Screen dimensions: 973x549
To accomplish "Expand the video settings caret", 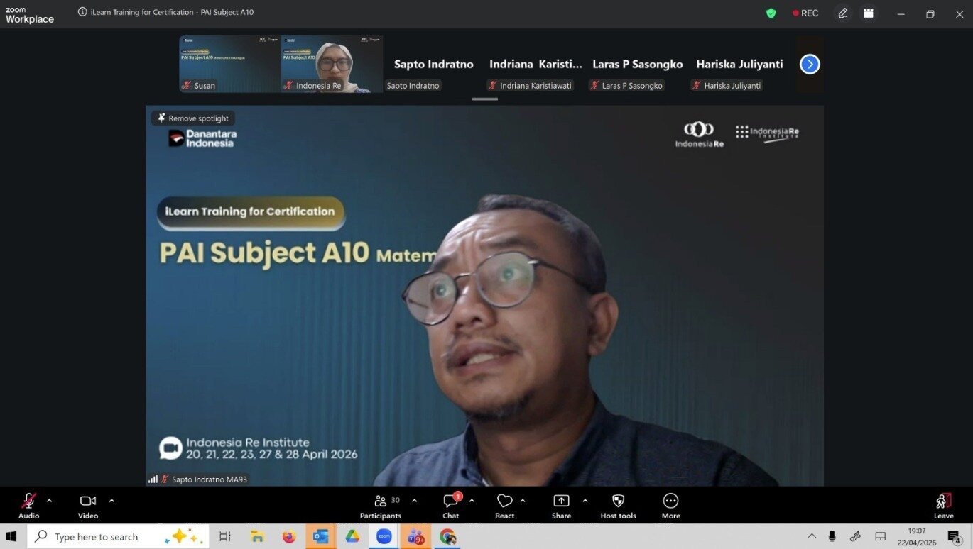I will pyautogui.click(x=112, y=501).
